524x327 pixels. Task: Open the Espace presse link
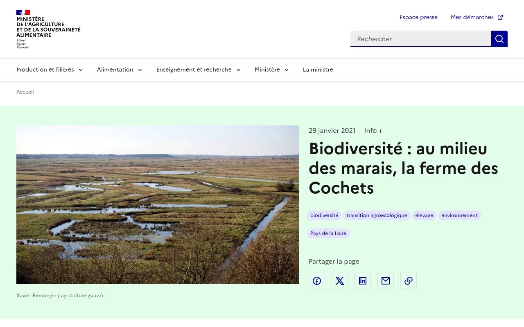[418, 17]
